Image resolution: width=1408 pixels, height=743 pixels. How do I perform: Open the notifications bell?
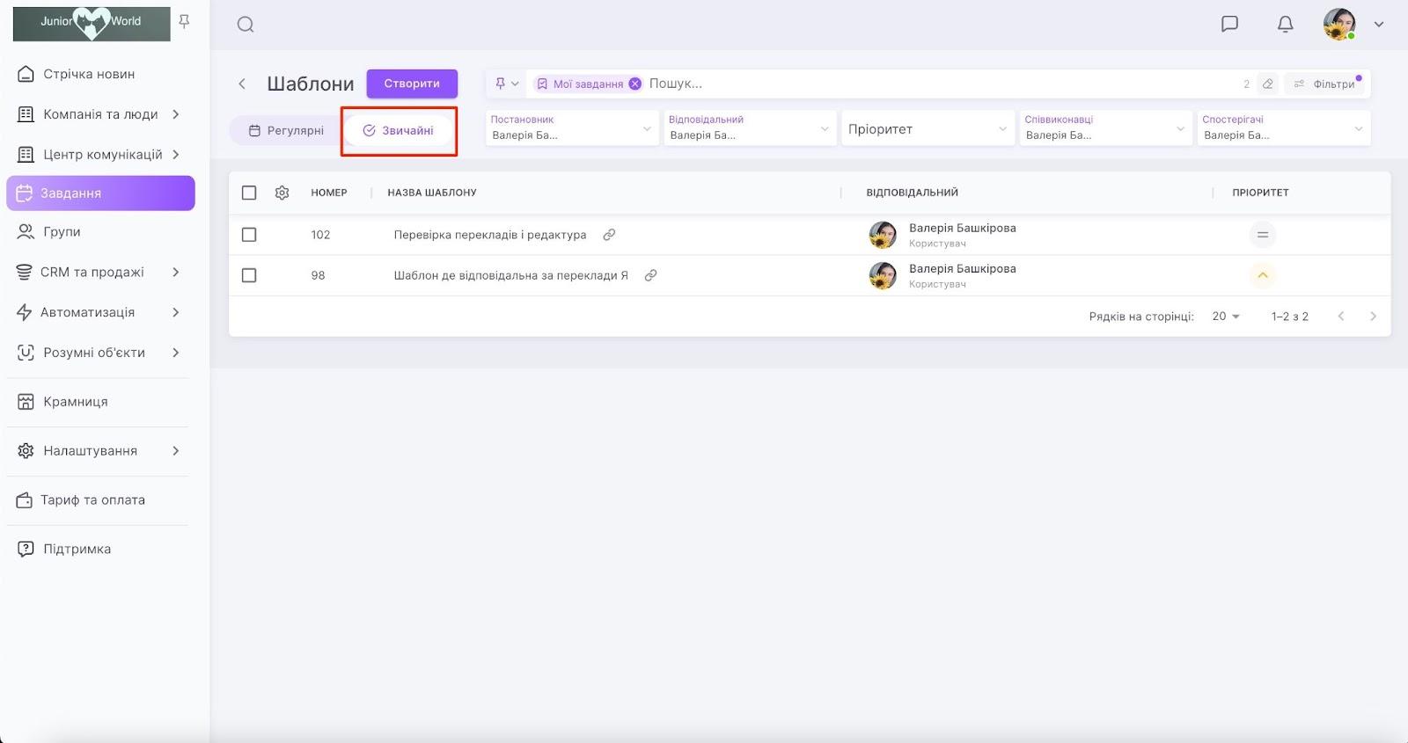coord(1285,24)
